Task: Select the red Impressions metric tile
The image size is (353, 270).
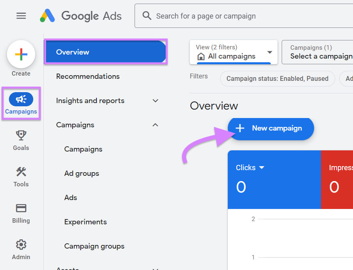Action: (x=337, y=179)
